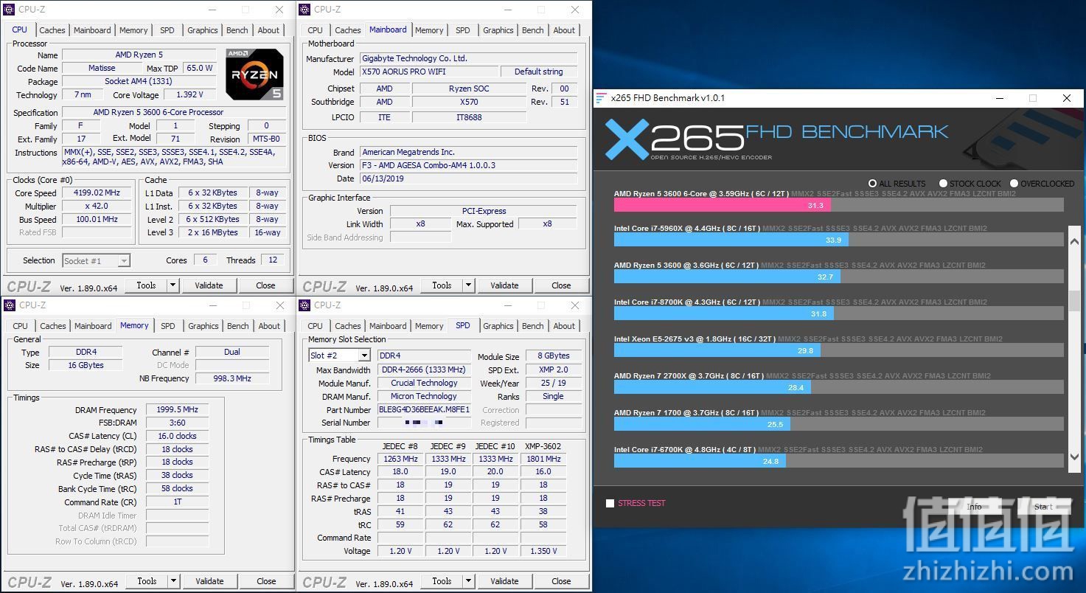Click Start button in x265 benchmark
This screenshot has width=1086, height=593.
pos(1043,507)
